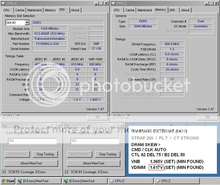Click Start button flag icon on taskbar
This screenshot has height=185, width=220.
(4, 181)
